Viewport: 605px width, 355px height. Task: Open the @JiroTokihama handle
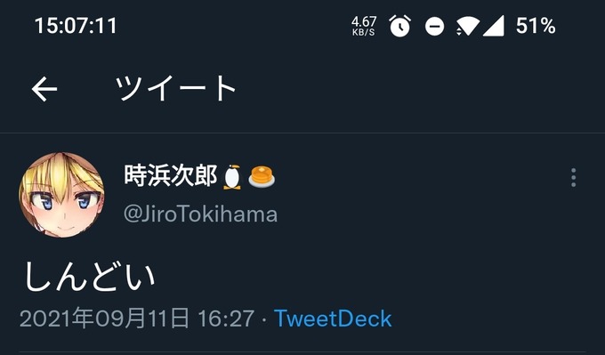coord(200,214)
